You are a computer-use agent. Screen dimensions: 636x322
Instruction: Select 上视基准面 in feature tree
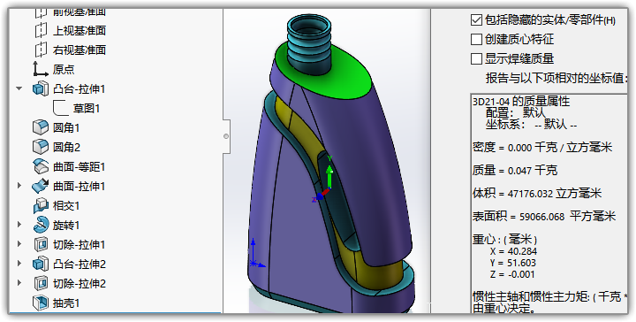[79, 30]
